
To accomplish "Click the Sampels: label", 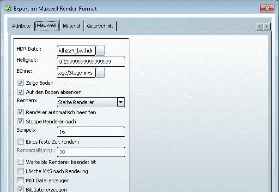I will pyautogui.click(x=26, y=130).
